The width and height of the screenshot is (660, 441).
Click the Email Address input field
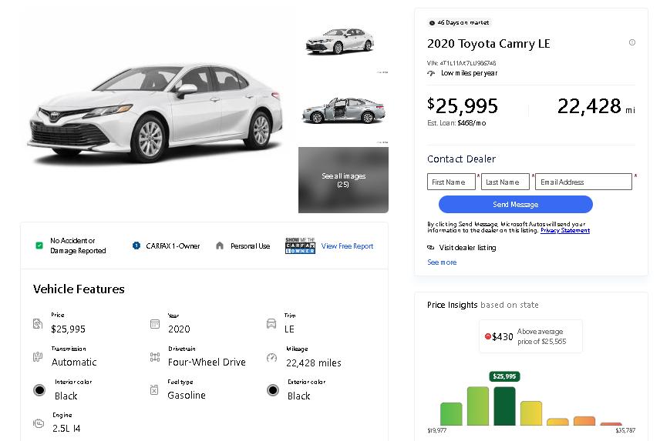click(x=583, y=182)
